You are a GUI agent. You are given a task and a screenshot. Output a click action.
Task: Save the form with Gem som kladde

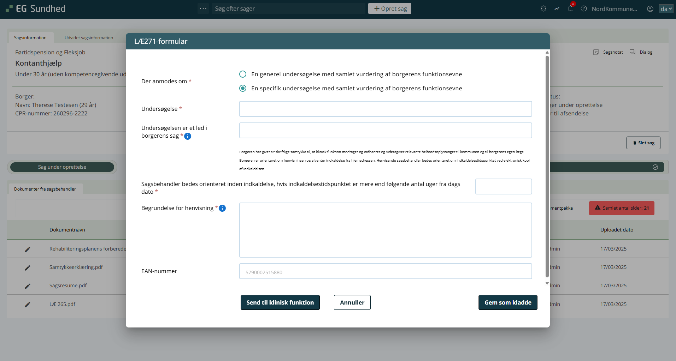tap(507, 302)
